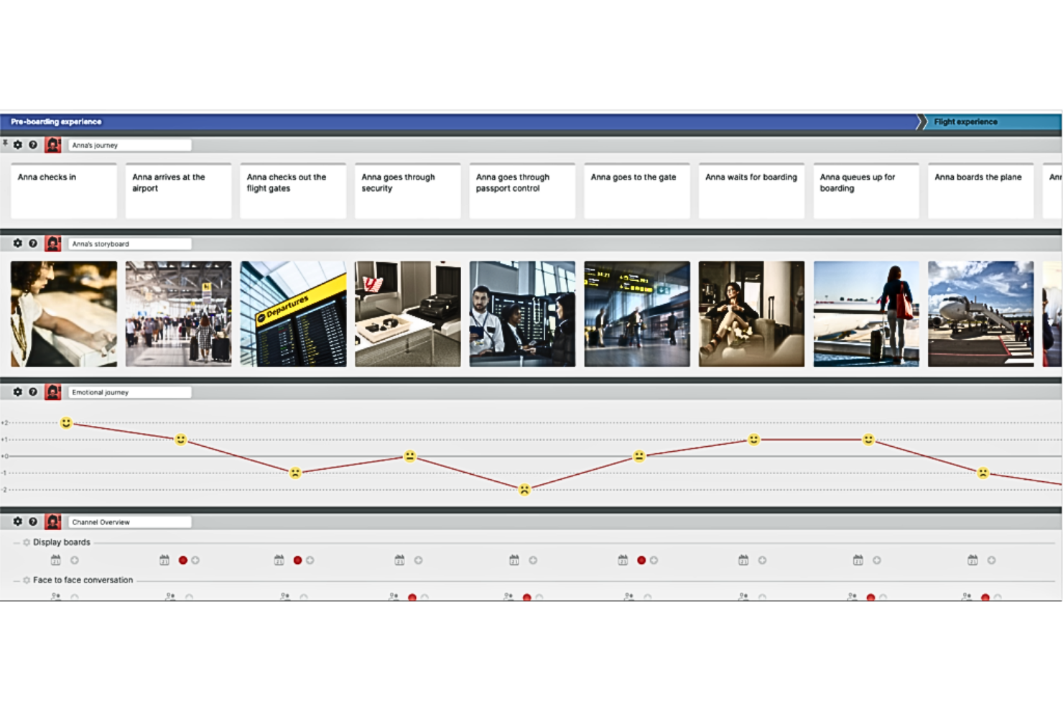Toggle the red Display boards dot under Anna arrives
Viewport: 1063px width, 709px height.
[x=182, y=560]
